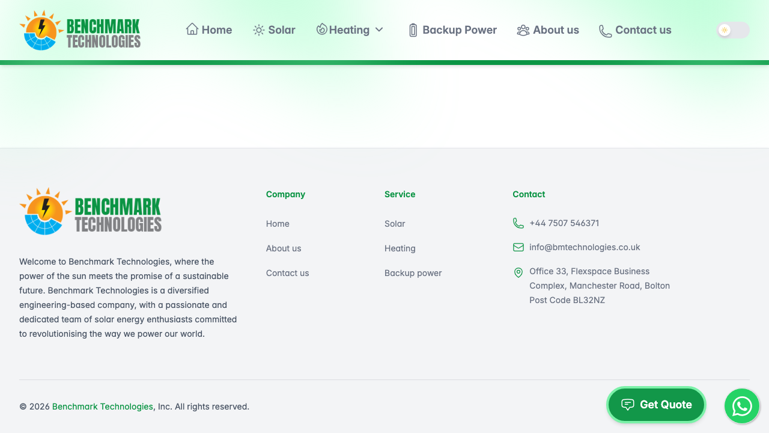The image size is (769, 433).
Task: Expand the Heating dropdown menu
Action: (x=350, y=29)
